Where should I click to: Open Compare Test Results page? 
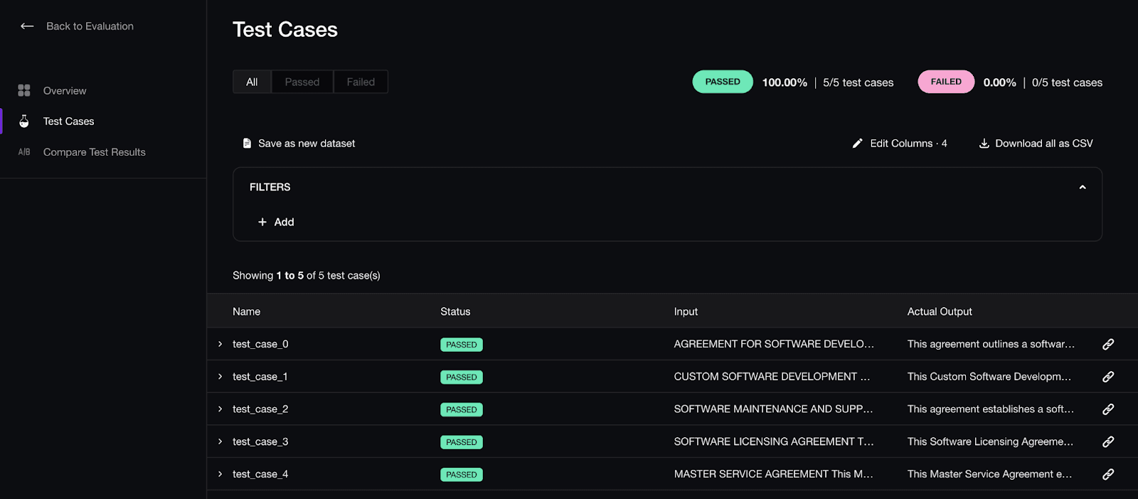coord(94,152)
